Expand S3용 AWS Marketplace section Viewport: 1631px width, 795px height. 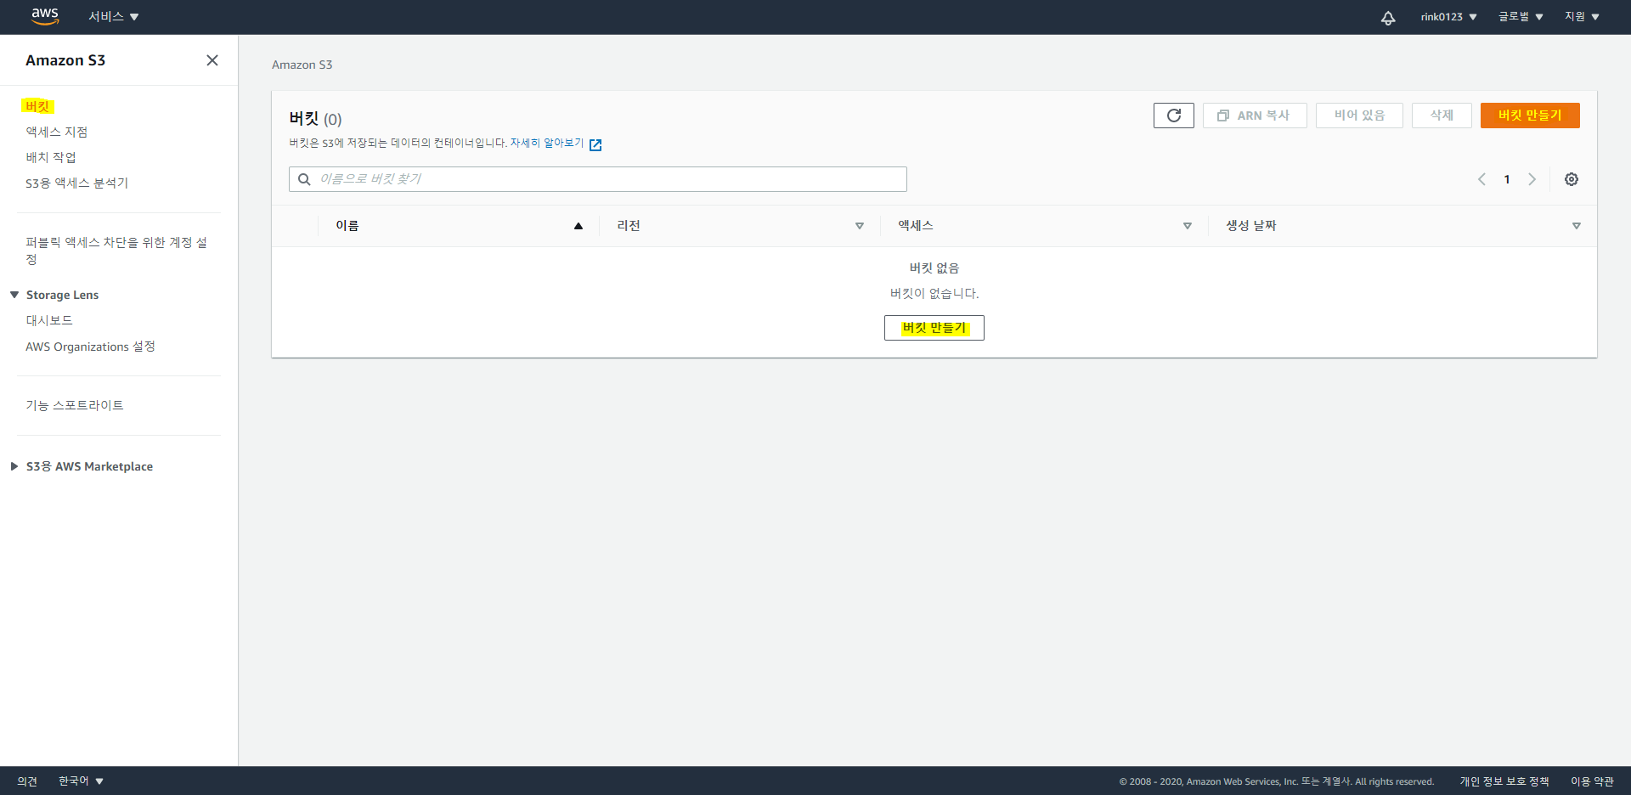click(x=14, y=466)
